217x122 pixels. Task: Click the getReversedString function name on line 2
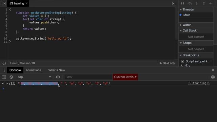[x=45, y=13]
